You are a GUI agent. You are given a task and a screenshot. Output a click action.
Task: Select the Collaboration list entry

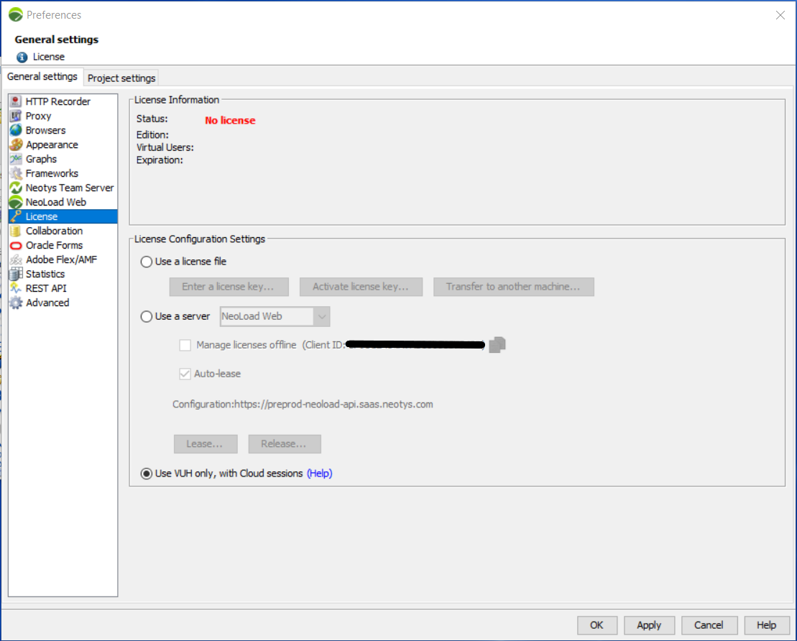point(63,231)
